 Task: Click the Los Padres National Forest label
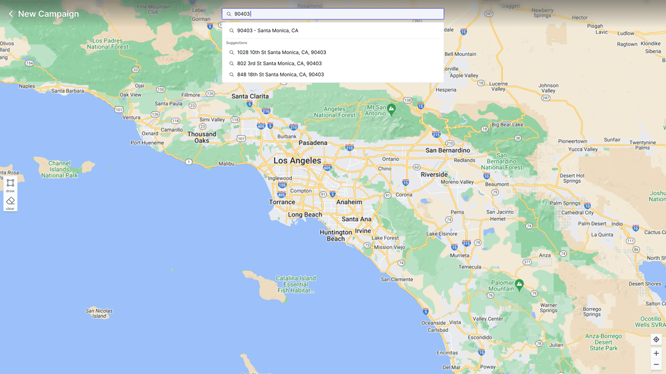(107, 44)
